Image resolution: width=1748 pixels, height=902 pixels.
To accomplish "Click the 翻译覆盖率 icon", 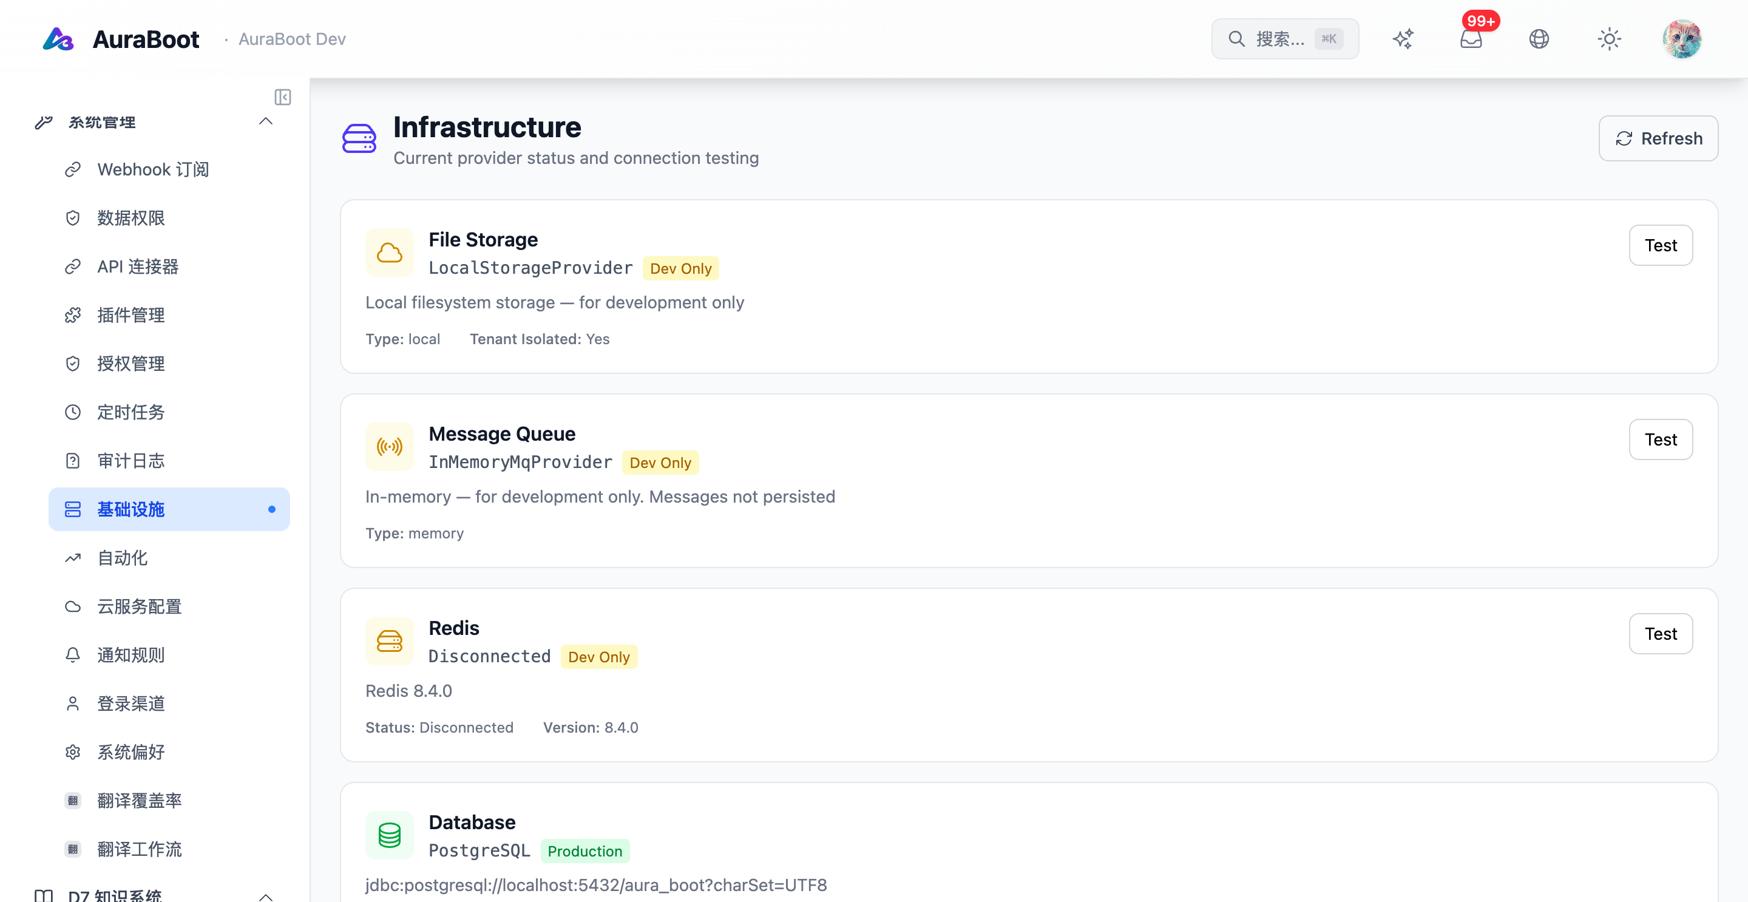I will tap(73, 800).
